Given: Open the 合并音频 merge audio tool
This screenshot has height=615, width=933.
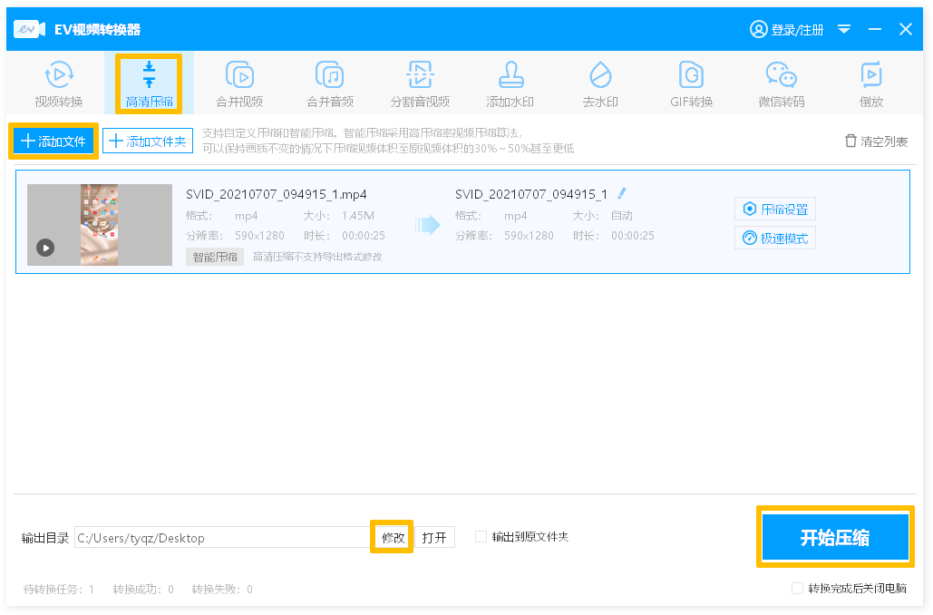Looking at the screenshot, I should [x=329, y=83].
